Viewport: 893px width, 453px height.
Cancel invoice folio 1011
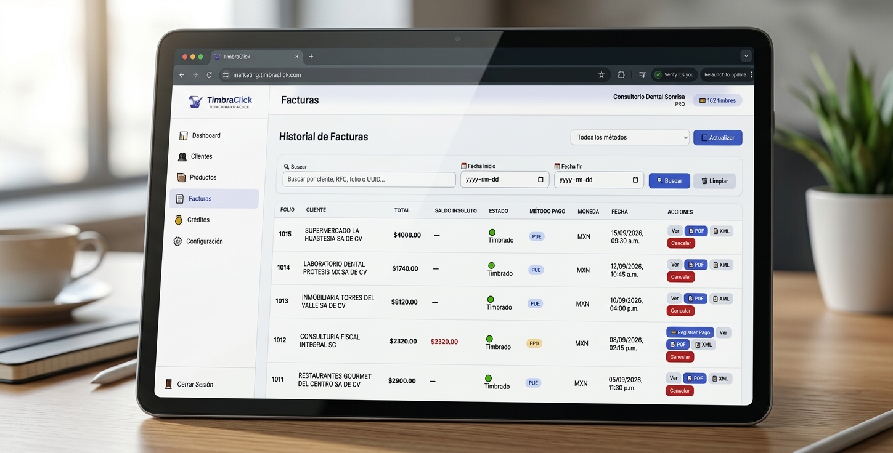pyautogui.click(x=679, y=391)
